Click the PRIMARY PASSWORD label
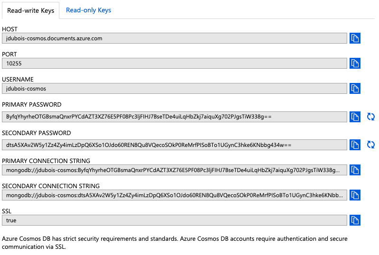379x255 pixels. tap(32, 104)
